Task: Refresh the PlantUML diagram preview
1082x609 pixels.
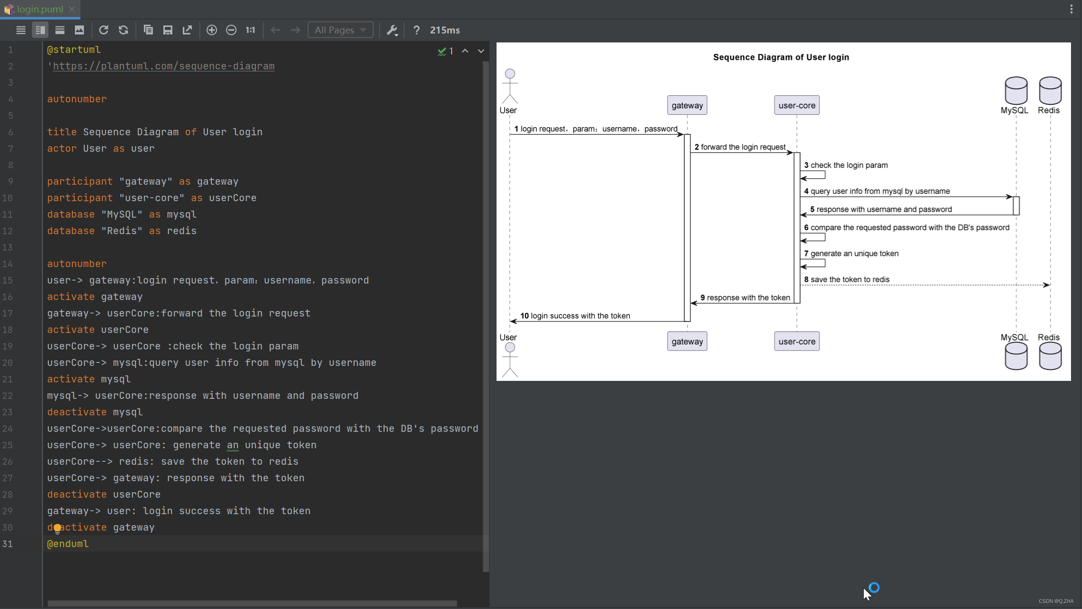Action: click(x=104, y=30)
